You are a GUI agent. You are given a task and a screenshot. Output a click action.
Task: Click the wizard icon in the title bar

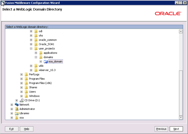[x=3, y=3]
